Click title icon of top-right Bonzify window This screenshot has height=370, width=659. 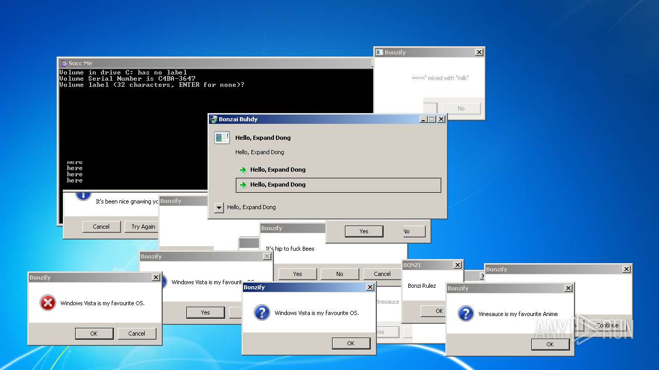(x=379, y=52)
